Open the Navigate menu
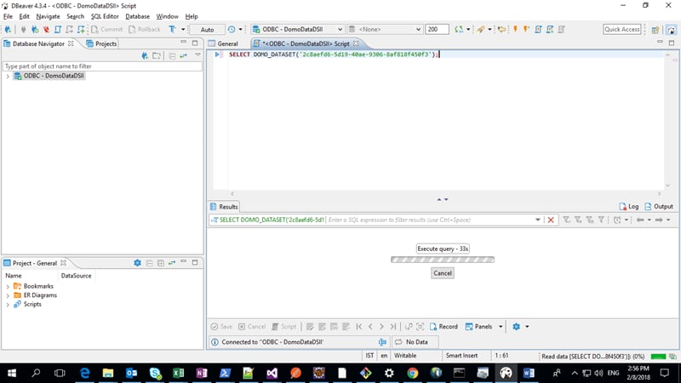The image size is (681, 383). coord(48,16)
